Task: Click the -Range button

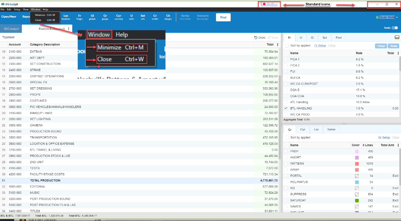Action: [x=394, y=46]
